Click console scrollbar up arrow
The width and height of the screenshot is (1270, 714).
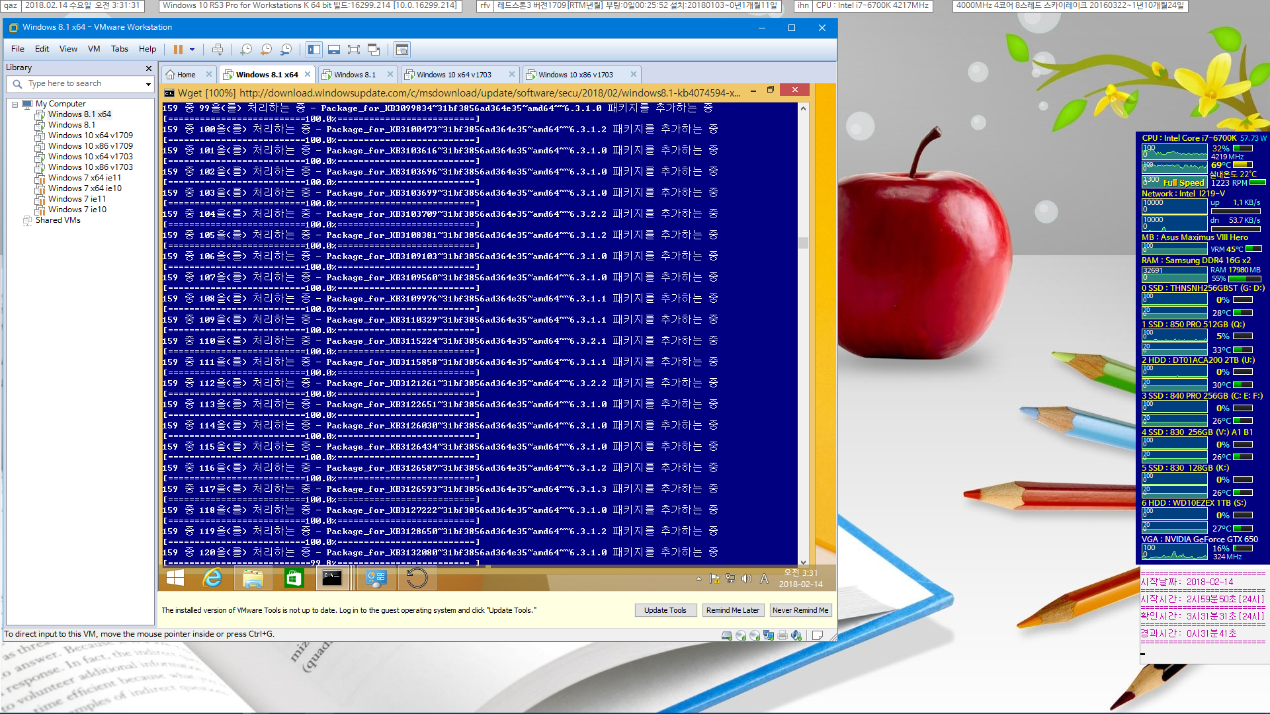pos(803,108)
